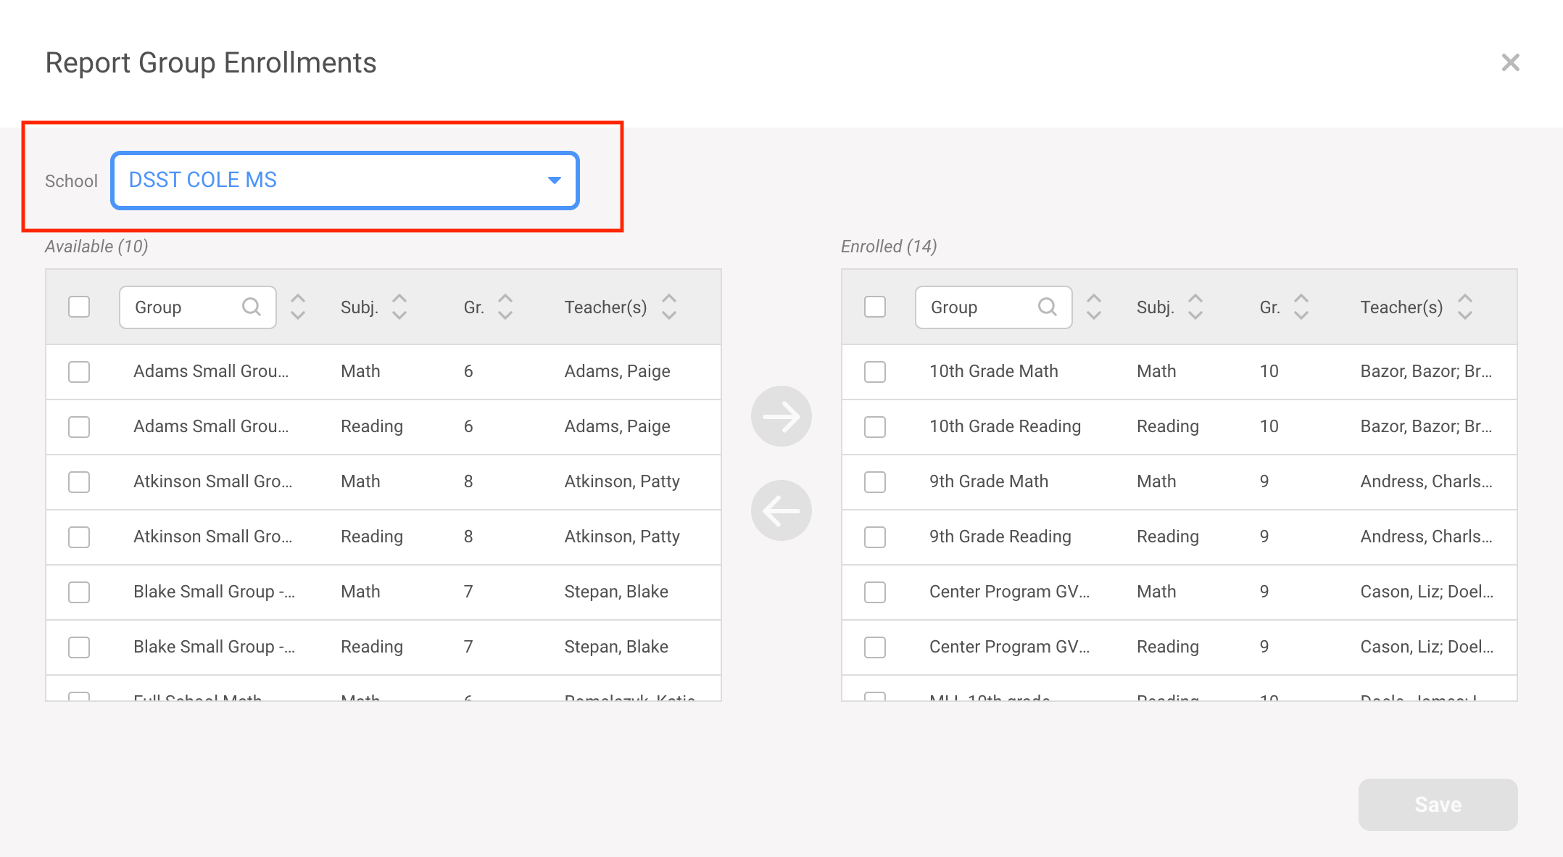Click the Save button
Image resolution: width=1563 pixels, height=857 pixels.
click(x=1437, y=804)
